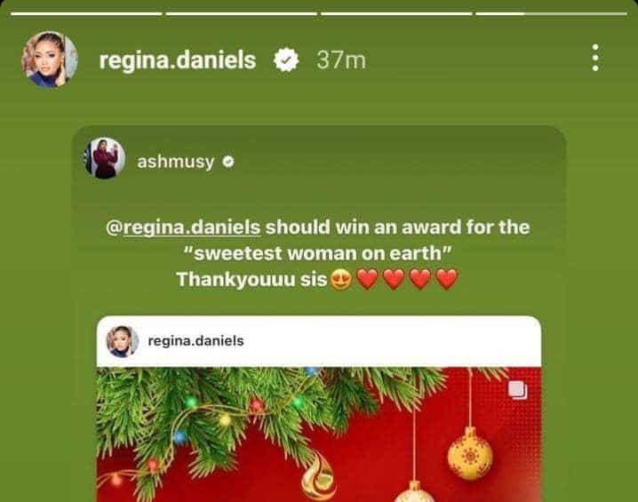
Task: Tap the reshared ashmusy story card
Action: point(319,314)
